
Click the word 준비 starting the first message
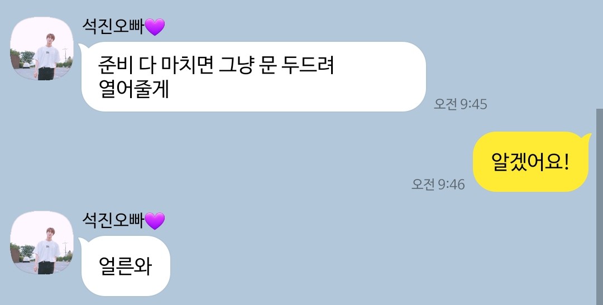coord(116,65)
